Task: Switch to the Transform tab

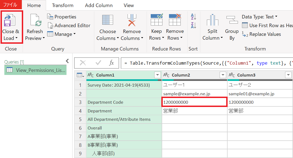Action: (x=63, y=5)
